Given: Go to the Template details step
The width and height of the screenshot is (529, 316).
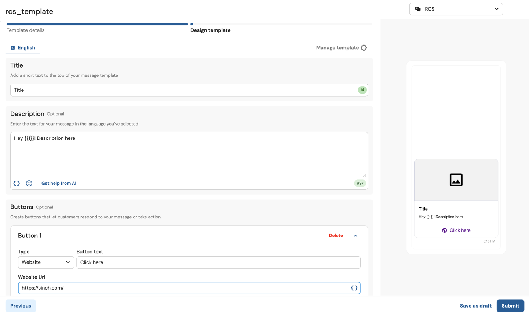Looking at the screenshot, I should (x=25, y=30).
